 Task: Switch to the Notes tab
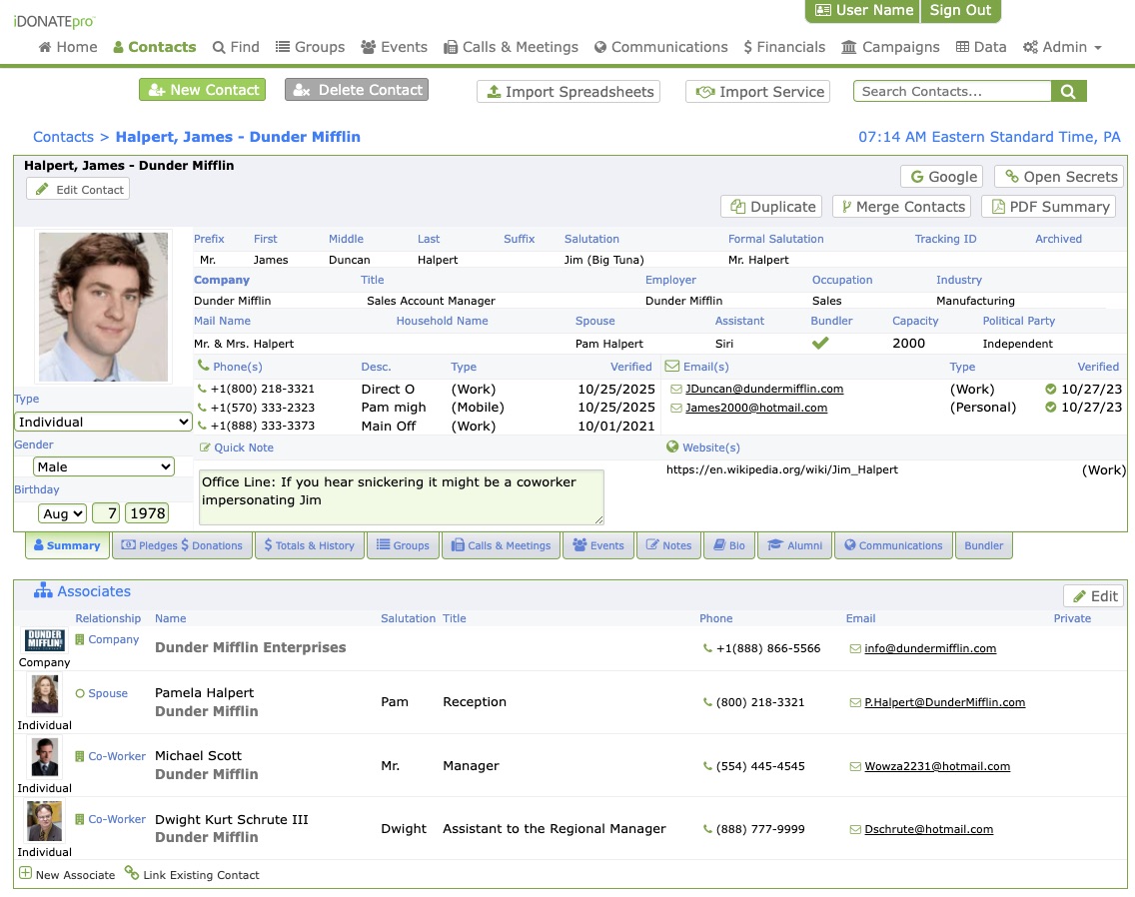(668, 545)
